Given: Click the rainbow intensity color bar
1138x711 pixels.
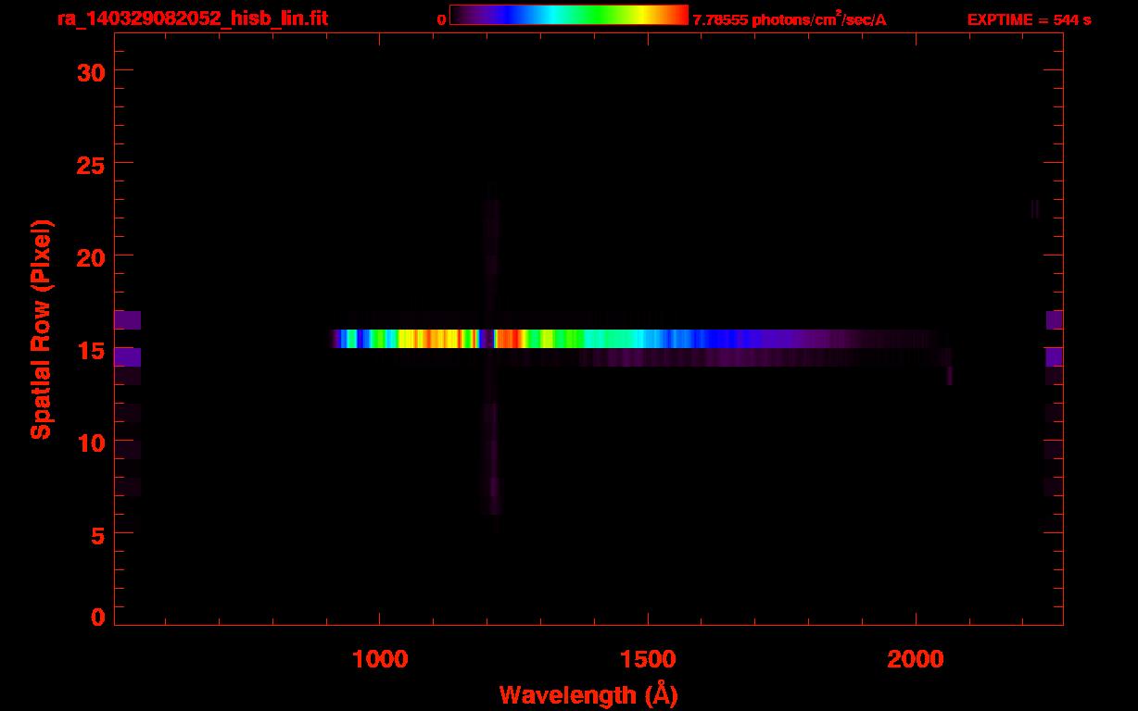Looking at the screenshot, I should click(569, 15).
